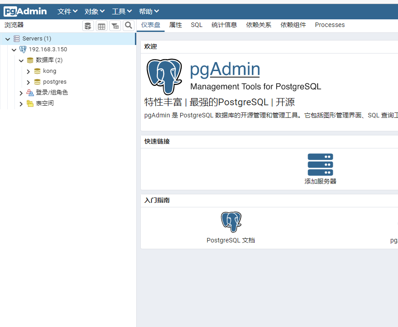Click the PostgreSQL 文档 elephant icon
This screenshot has width=398, height=327.
click(x=231, y=222)
